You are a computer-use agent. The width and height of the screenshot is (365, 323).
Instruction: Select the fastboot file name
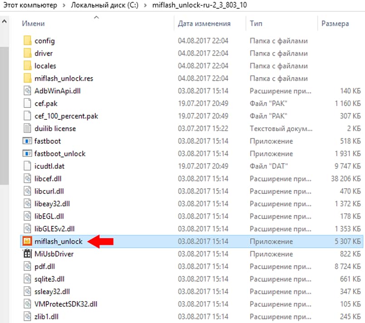pos(48,141)
